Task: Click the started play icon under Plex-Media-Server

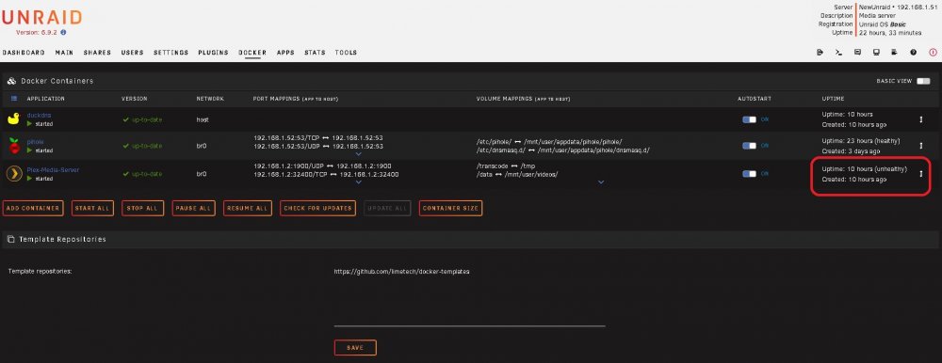Action: click(29, 179)
